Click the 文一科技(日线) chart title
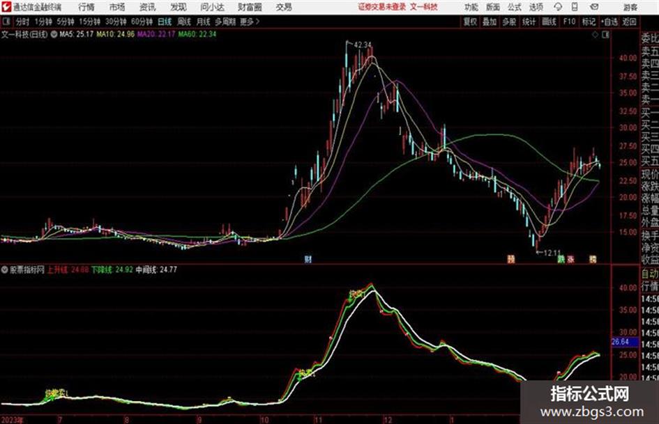659x424 pixels. (x=24, y=34)
